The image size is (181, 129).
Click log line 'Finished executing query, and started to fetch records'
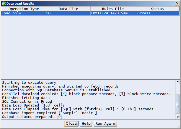tap(60, 86)
